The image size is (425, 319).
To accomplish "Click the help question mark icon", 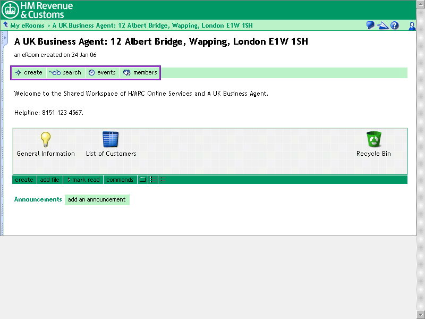I will point(395,26).
